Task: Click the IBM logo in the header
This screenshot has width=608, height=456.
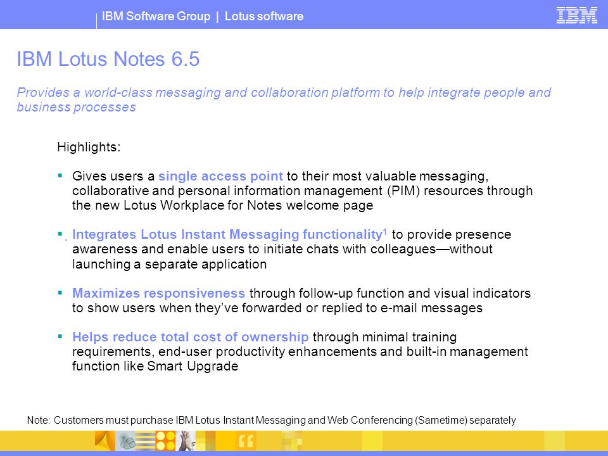Action: [576, 15]
